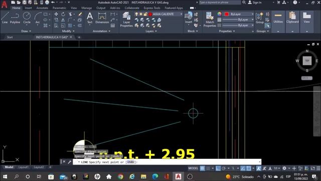The height and width of the screenshot is (181, 321).
Task: Expand the Draw panel
Action: (x=26, y=31)
